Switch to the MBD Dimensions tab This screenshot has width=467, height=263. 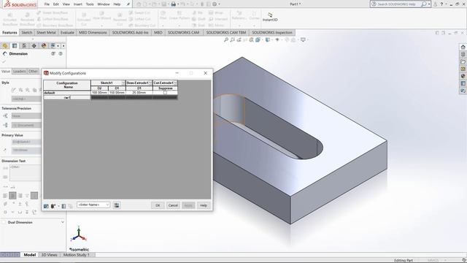click(93, 32)
